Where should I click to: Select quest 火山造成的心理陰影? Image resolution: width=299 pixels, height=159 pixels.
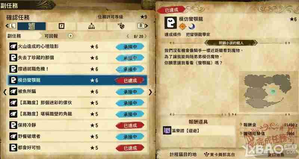[77, 46]
